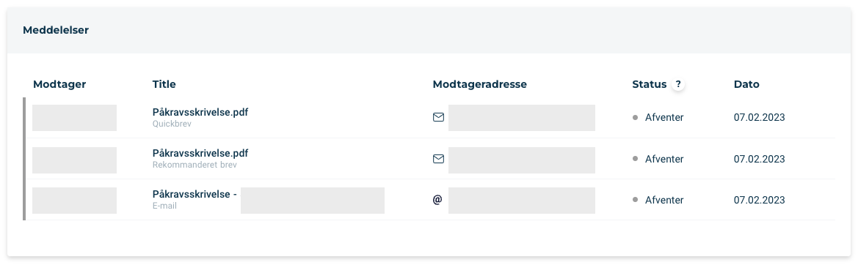Open Påkravsskrivelse.pdf sent as Rekommanderet brev
This screenshot has height=265, width=858.
[200, 153]
